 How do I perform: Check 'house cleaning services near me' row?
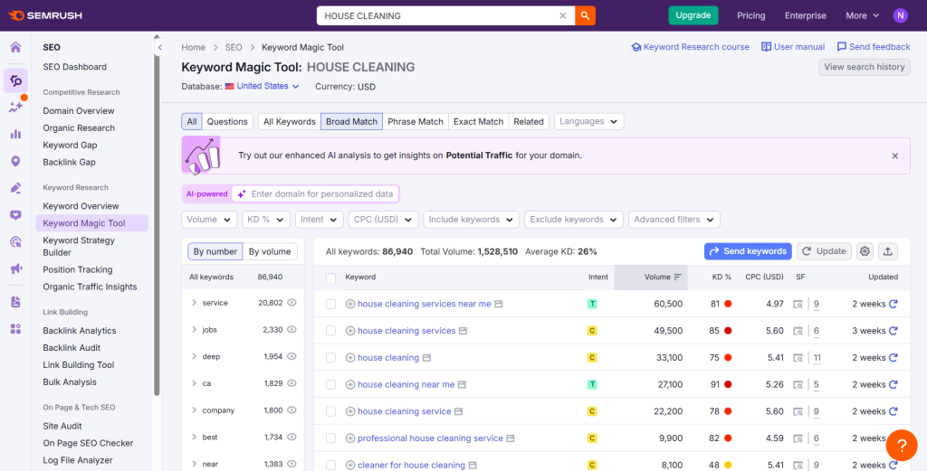[331, 304]
